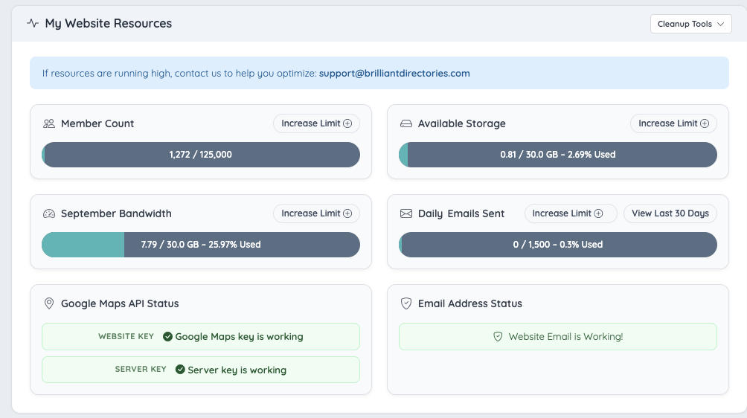747x418 pixels.
Task: View Last 30 Days of emails
Action: 670,213
